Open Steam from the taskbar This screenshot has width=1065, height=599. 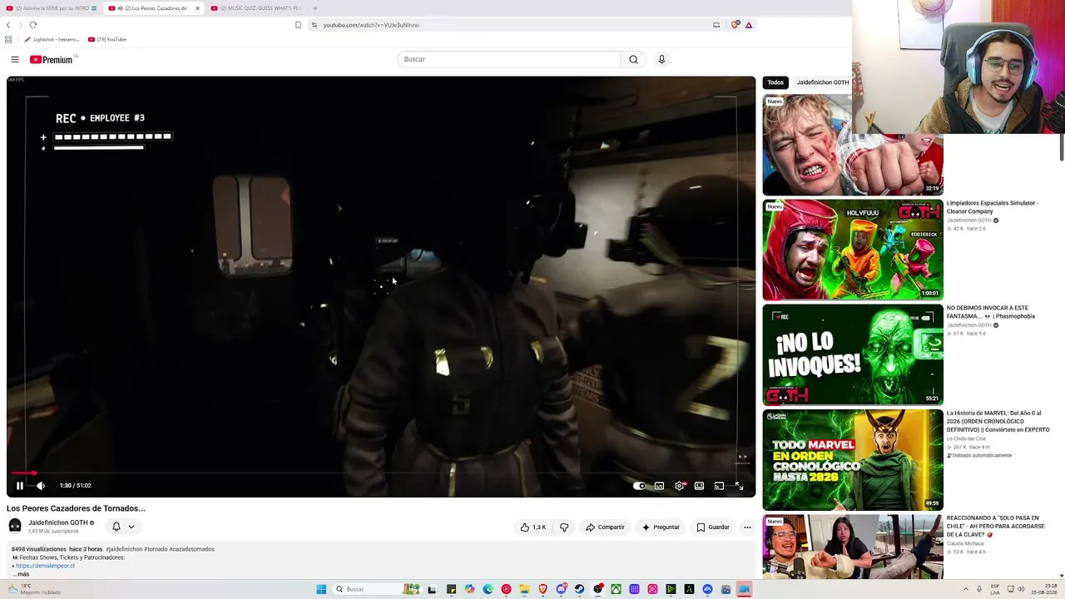pyautogui.click(x=579, y=590)
